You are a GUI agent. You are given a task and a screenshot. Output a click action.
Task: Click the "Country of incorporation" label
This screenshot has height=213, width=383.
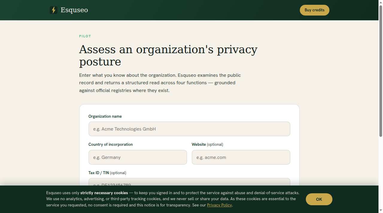tap(110, 145)
